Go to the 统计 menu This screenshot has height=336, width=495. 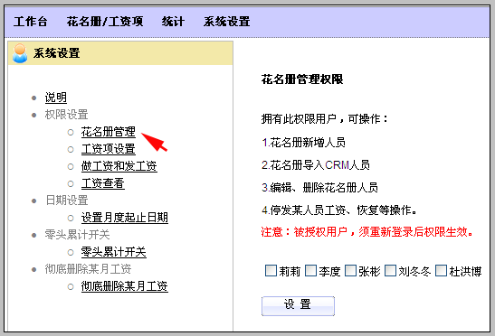coord(173,22)
